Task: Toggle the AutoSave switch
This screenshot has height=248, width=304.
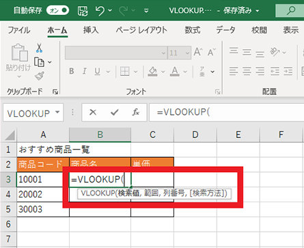Action: pyautogui.click(x=57, y=10)
